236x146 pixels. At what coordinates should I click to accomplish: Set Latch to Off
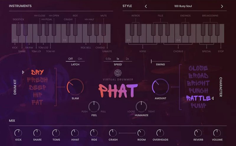(71, 59)
